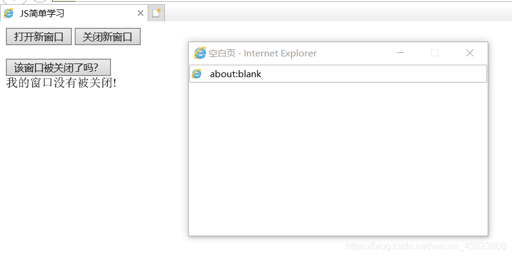Viewport: 512px width, 257px height.
Task: Select the JS简单学习 browser tab
Action: click(74, 13)
